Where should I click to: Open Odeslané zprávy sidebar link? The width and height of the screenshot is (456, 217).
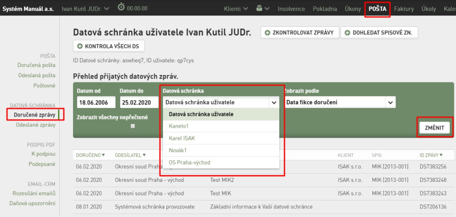[36, 125]
